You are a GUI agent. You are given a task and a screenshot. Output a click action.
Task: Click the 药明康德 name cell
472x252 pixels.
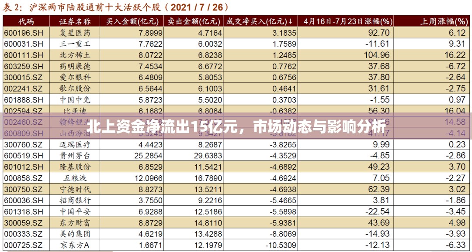click(x=75, y=66)
